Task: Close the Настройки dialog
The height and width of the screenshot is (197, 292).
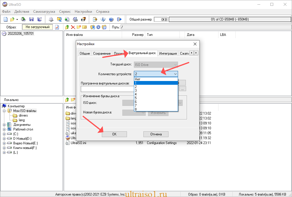Action: (195, 44)
